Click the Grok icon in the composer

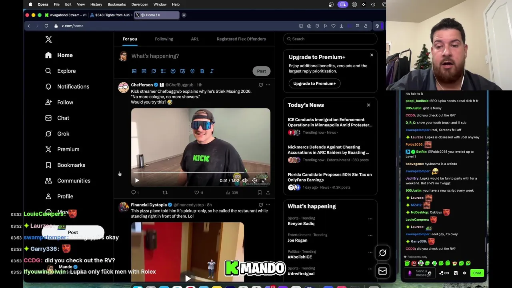(154, 71)
